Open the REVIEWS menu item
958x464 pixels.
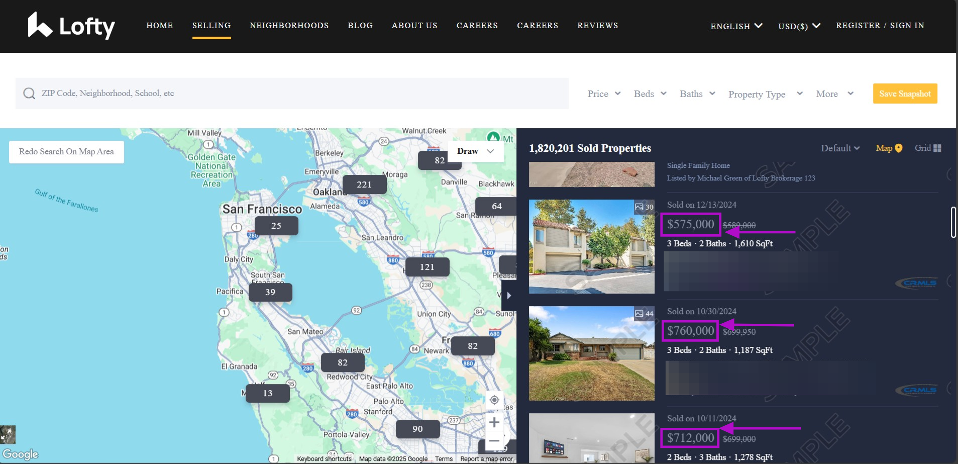point(597,26)
